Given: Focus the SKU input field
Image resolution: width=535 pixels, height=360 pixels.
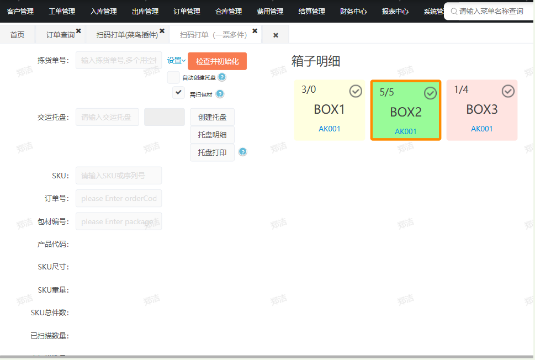Looking at the screenshot, I should click(x=119, y=176).
